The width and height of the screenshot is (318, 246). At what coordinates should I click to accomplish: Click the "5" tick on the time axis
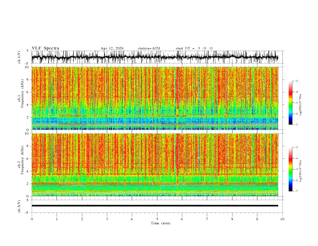[157, 219]
